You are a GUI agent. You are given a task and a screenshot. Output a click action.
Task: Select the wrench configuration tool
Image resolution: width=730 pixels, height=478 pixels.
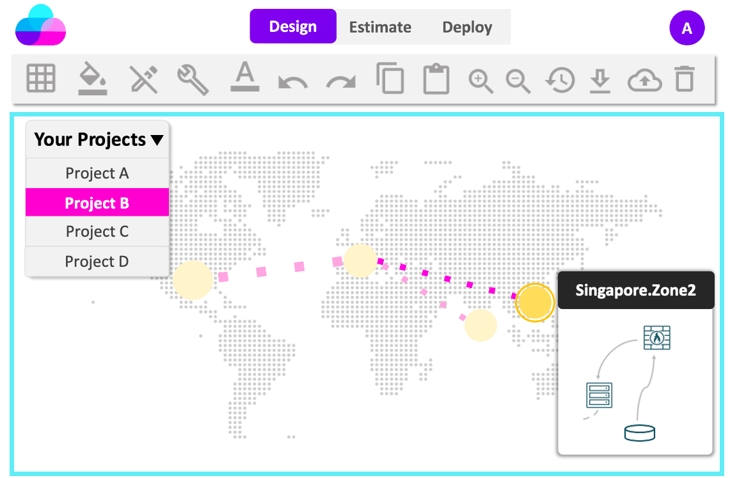click(x=193, y=78)
